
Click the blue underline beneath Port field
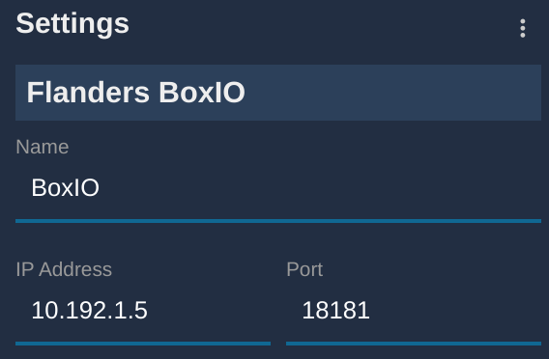[414, 344]
